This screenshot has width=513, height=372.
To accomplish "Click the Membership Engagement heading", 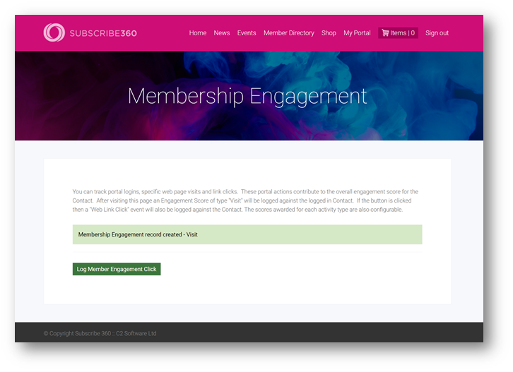I will coord(247,96).
